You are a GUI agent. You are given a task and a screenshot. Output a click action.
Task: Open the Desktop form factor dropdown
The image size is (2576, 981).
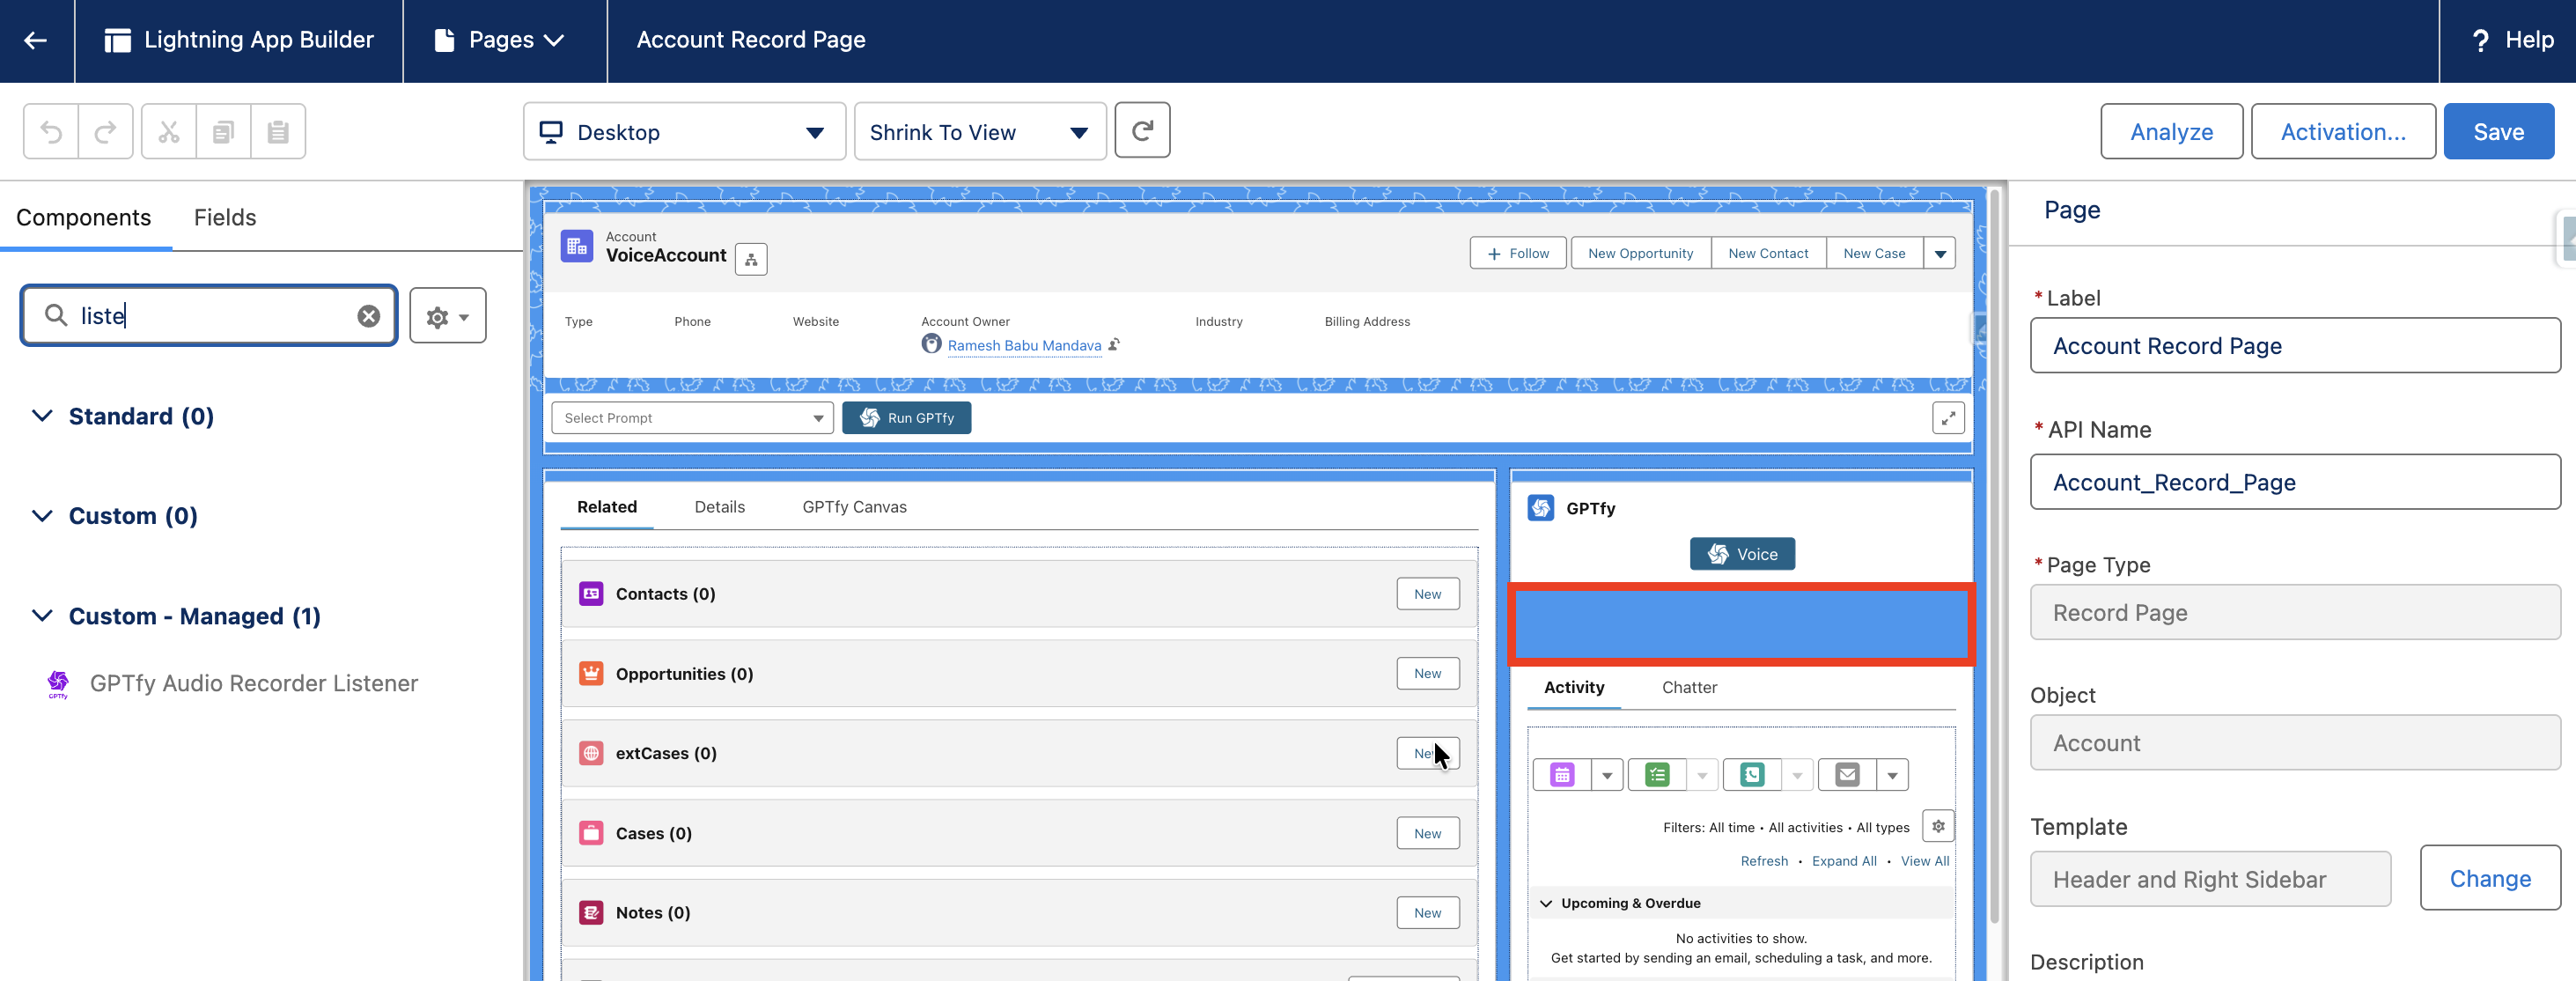[x=684, y=132]
